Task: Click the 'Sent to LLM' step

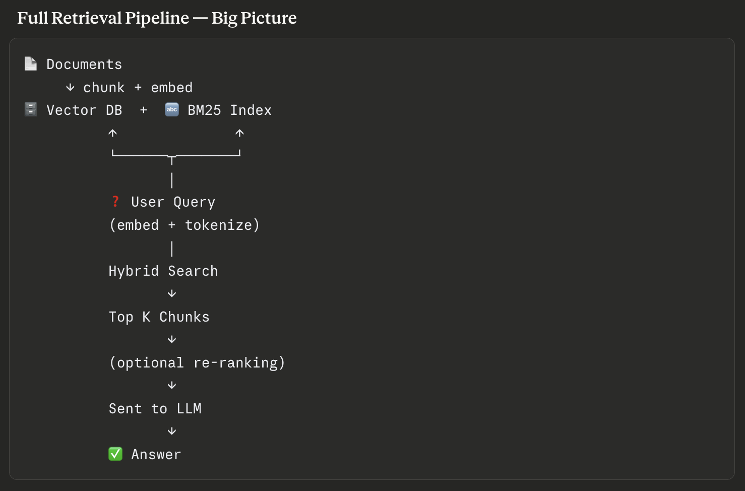Action: point(155,409)
